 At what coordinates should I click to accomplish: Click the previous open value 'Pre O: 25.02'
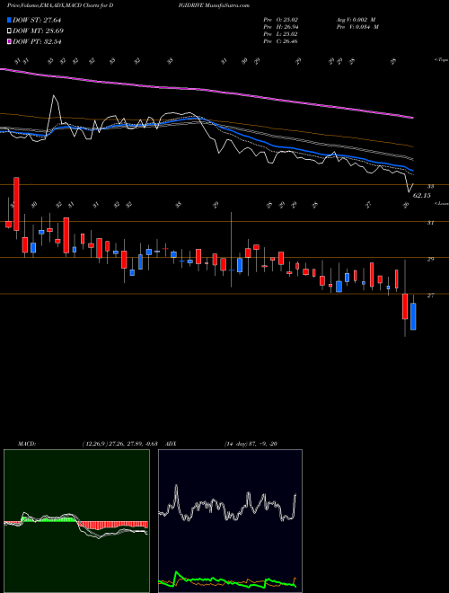tap(281, 20)
